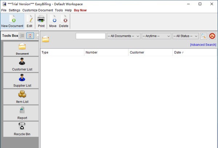Open the Recycle Bin
The width and height of the screenshot is (218, 148).
tap(21, 129)
